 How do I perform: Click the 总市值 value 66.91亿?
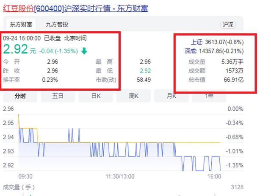(x=234, y=80)
